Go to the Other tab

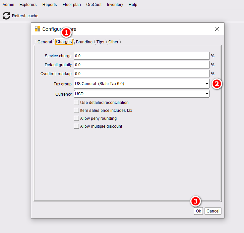point(113,42)
